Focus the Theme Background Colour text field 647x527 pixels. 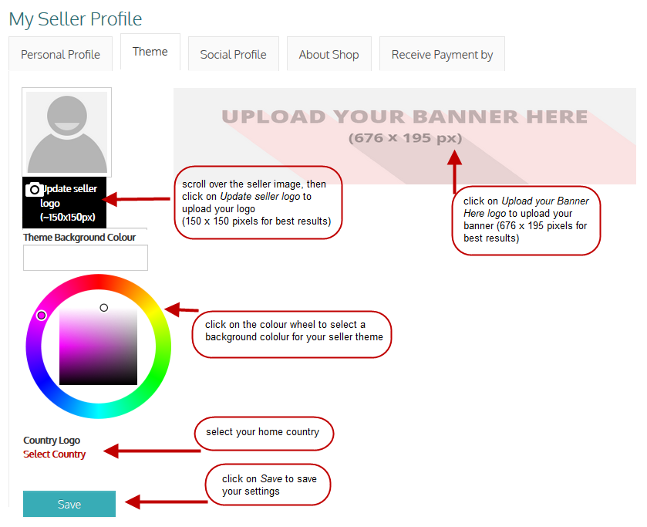[x=85, y=258]
